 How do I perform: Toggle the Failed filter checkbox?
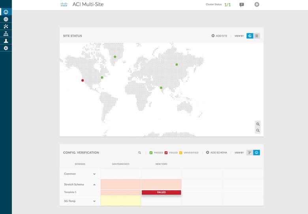coord(166,153)
